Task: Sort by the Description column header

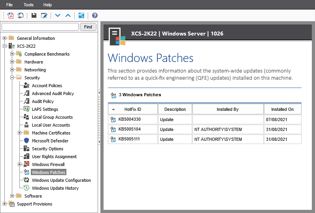Action: pos(175,109)
